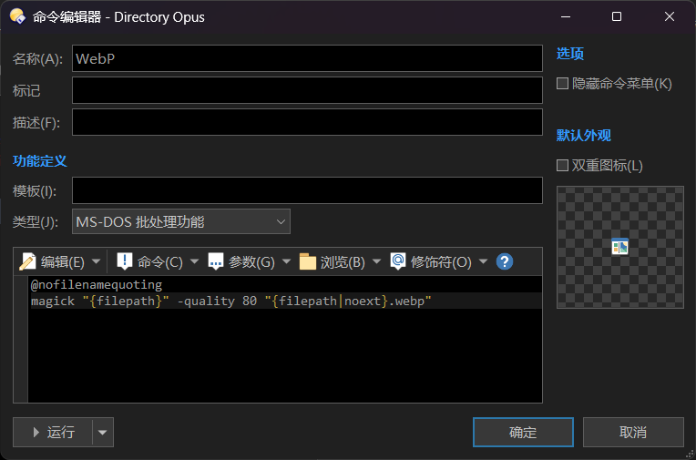Image resolution: width=696 pixels, height=460 pixels.
Task: Click the 命令(C) exclamation icon
Action: (125, 262)
